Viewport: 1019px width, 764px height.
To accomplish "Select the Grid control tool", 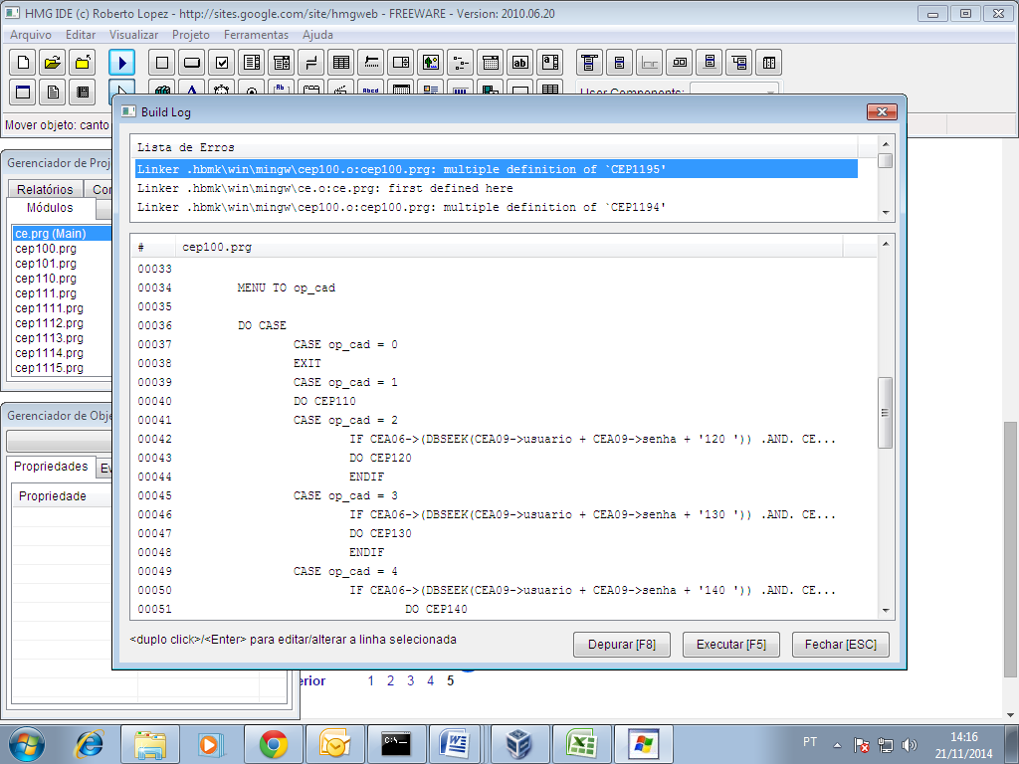I will (x=341, y=63).
